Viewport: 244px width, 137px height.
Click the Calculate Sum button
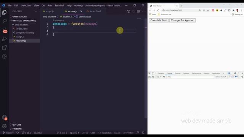pos(159,20)
